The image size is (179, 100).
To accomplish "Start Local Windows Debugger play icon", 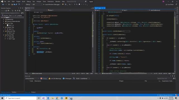I will (44, 4).
